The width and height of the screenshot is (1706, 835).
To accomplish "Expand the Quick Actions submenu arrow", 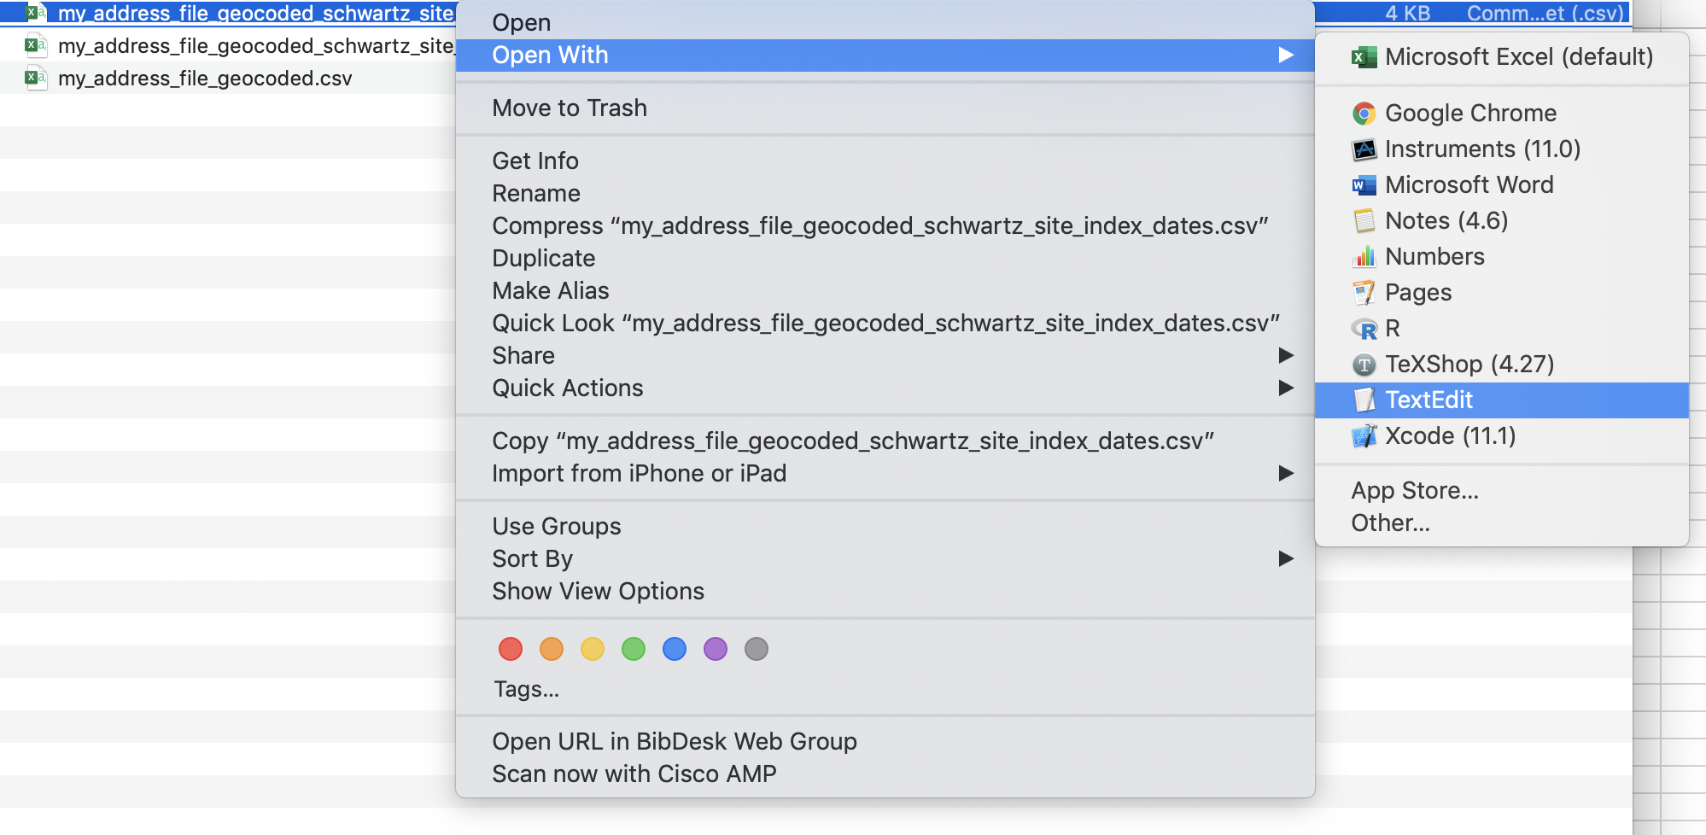I will pos(1286,388).
